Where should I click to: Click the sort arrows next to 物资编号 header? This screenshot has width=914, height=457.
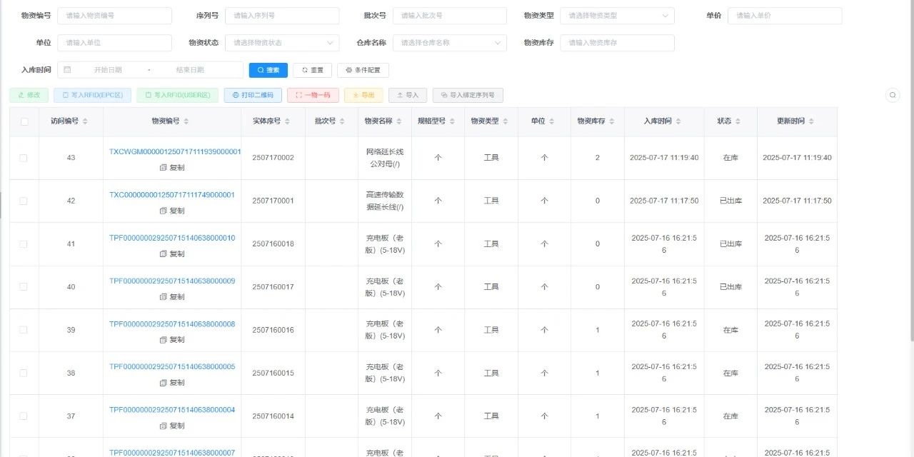point(186,121)
